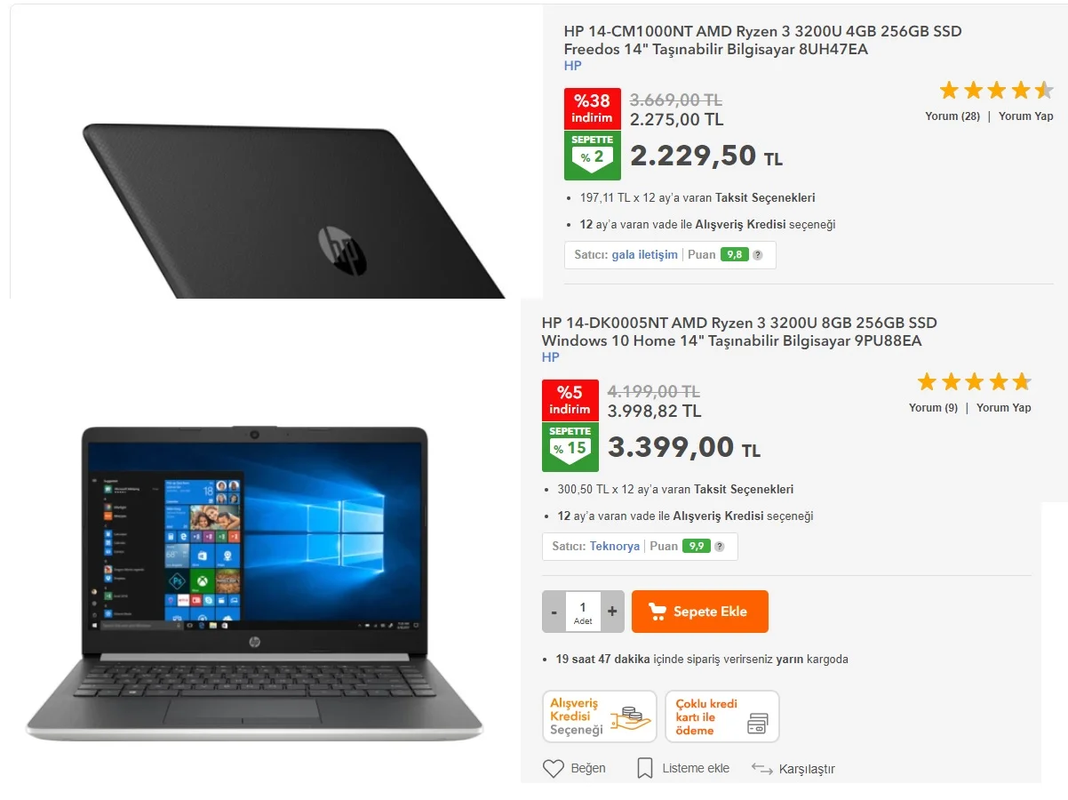
Task: Click the HP brand link under 14-CM1000NT title
Action: [573, 66]
